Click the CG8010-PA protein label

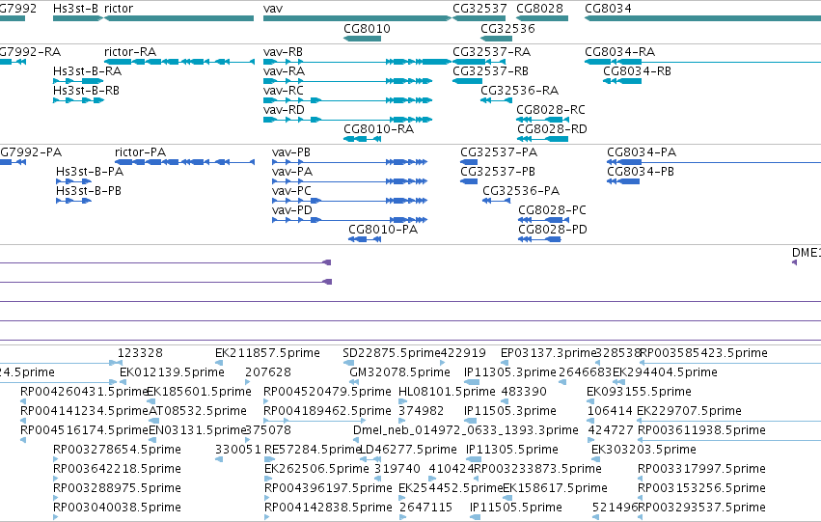(x=383, y=230)
